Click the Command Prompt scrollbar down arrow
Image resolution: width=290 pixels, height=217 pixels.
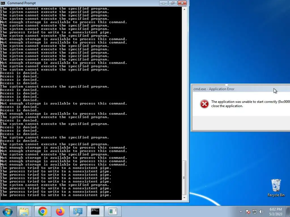click(184, 198)
